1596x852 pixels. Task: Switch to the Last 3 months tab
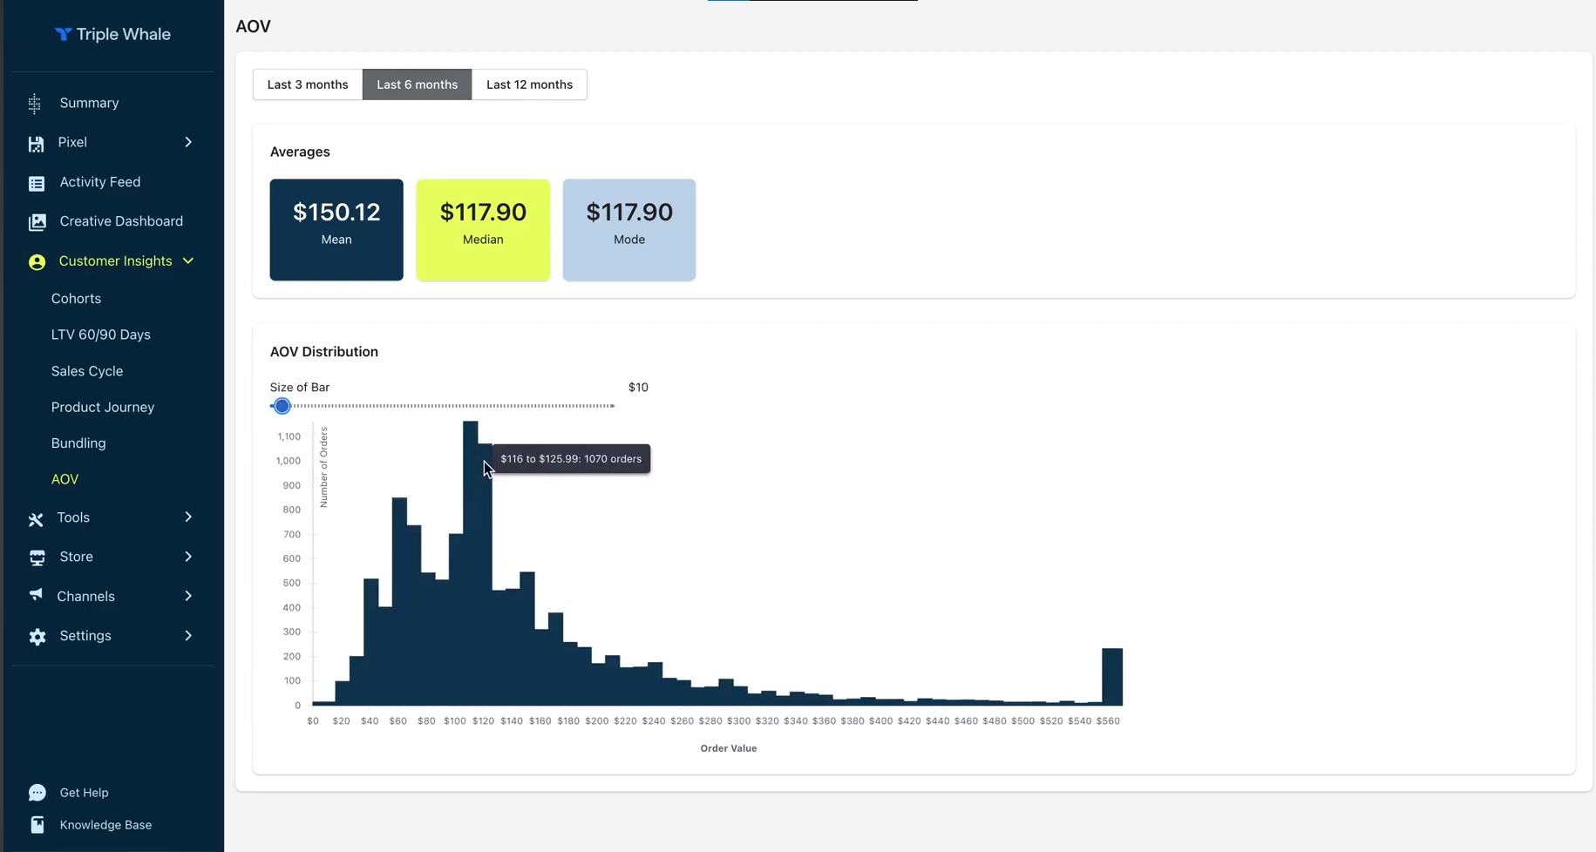point(307,84)
